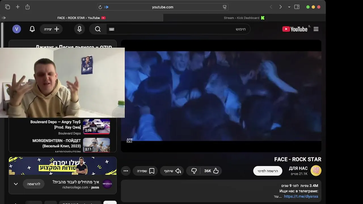Expand the ad options chevron
The width and height of the screenshot is (363, 204).
pyautogui.click(x=16, y=184)
